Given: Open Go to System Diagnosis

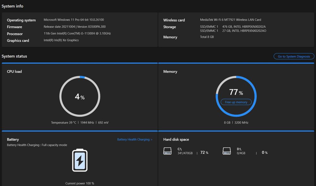Looking at the screenshot, I should (294, 56).
